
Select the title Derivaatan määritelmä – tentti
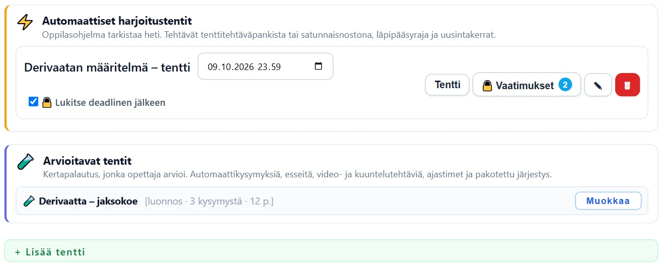point(107,67)
